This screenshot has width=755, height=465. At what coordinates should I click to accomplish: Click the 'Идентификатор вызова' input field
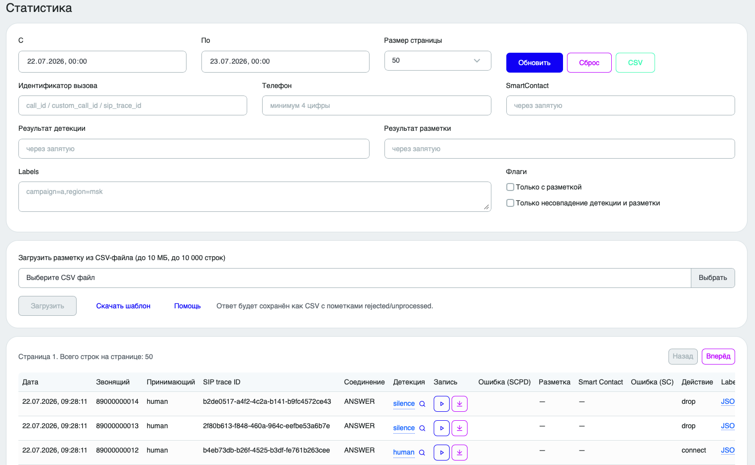tap(133, 105)
